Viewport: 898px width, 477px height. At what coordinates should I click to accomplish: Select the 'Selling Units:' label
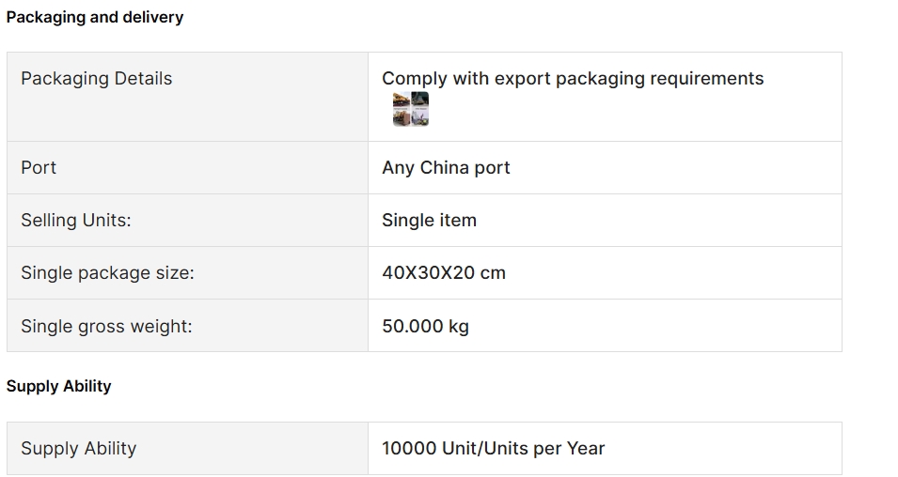click(76, 221)
